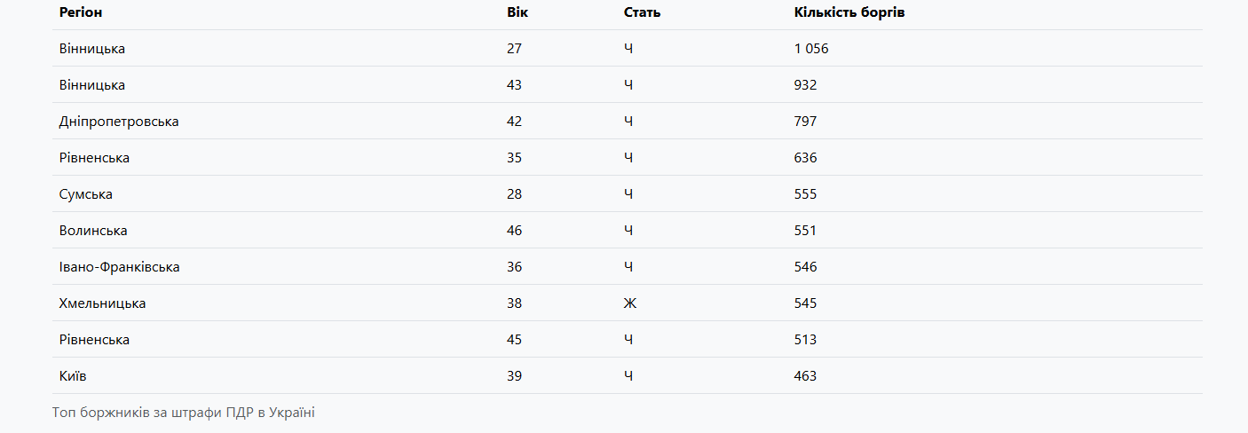This screenshot has height=433, width=1248.
Task: Select the Дніпропетровська region cell
Action: coord(119,122)
